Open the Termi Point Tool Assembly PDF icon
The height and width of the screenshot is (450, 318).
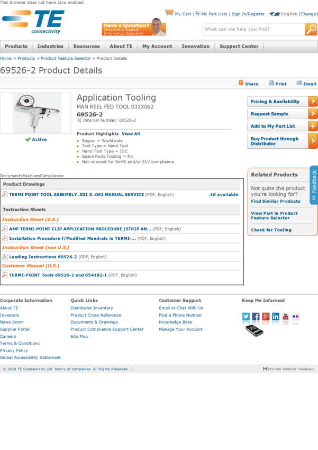[5, 194]
